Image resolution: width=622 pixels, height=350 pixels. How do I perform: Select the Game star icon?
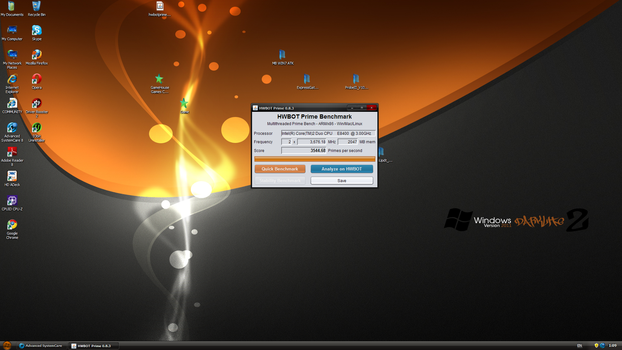click(184, 106)
